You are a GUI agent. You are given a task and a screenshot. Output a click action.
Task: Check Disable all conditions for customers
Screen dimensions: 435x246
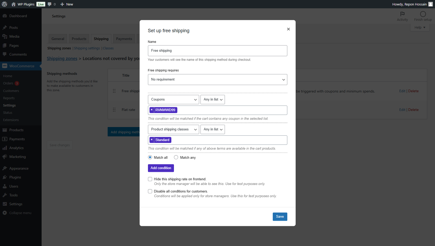(150, 191)
